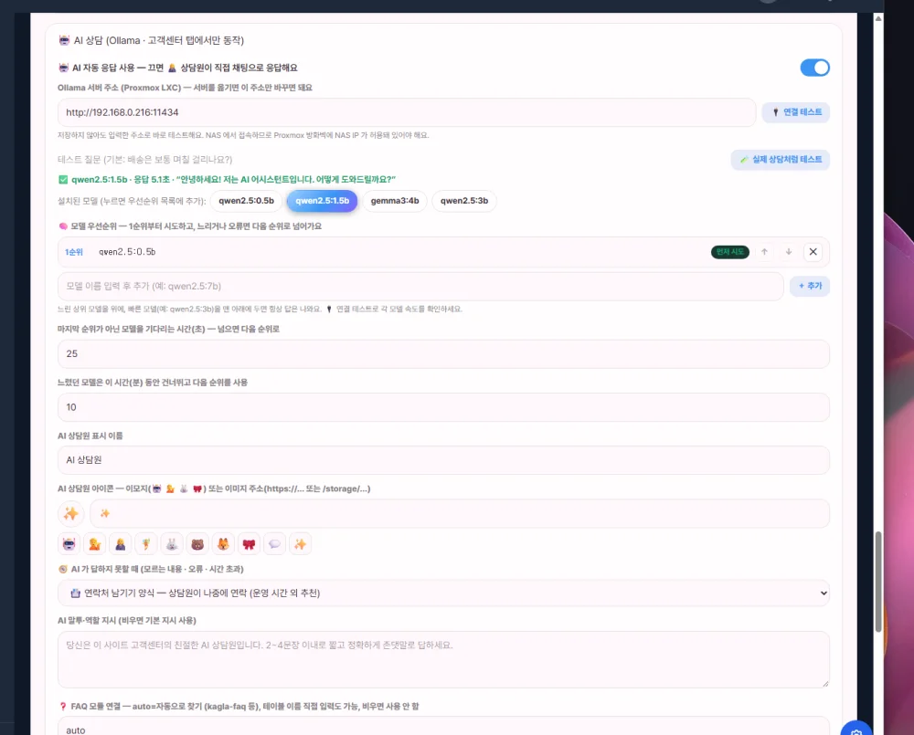914x735 pixels.
Task: Choose the red ribbon emoji preset
Action: pyautogui.click(x=249, y=544)
